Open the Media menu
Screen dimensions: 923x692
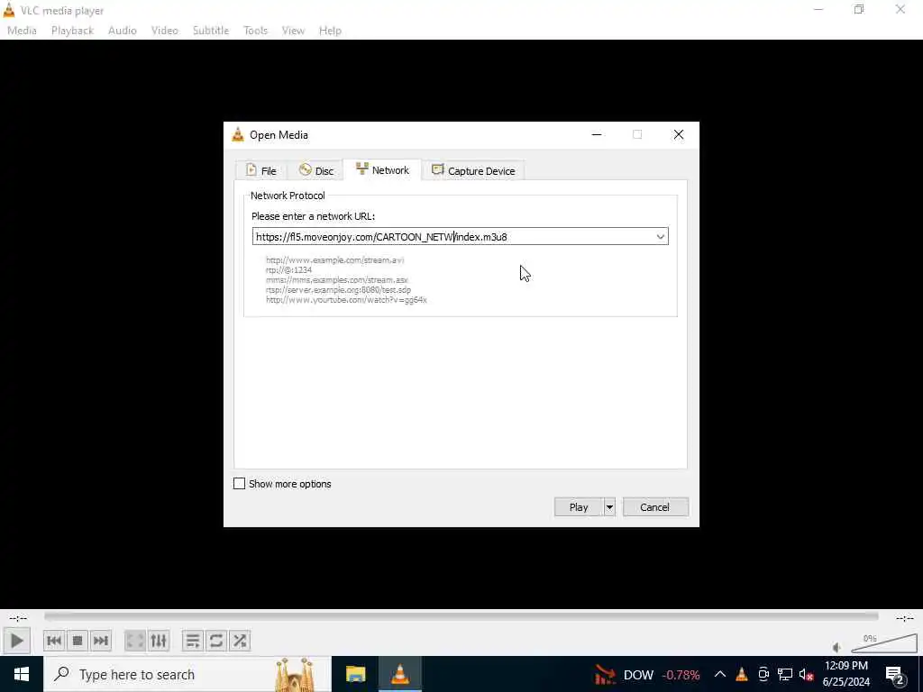[x=22, y=31]
